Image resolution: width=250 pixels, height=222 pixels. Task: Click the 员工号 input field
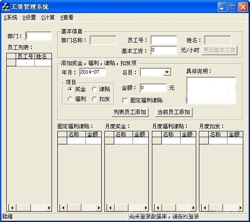[164, 40]
